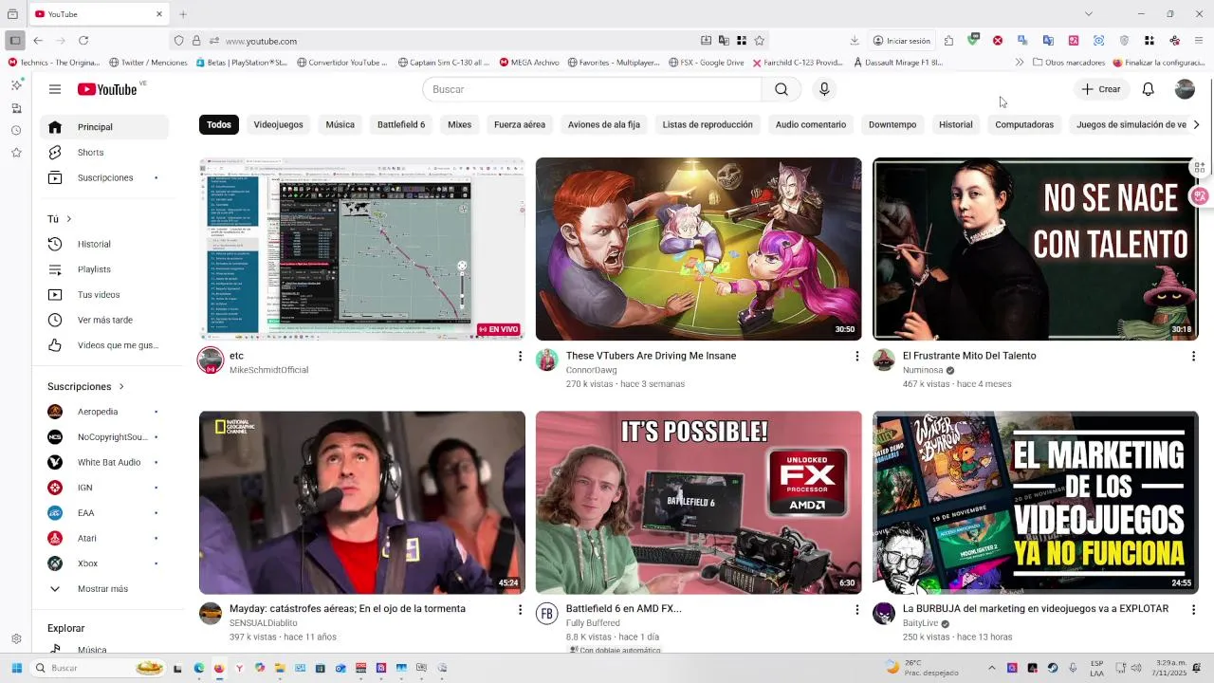Click Iniciar sesión in browser toolbar
This screenshot has height=683, width=1214.
click(902, 41)
